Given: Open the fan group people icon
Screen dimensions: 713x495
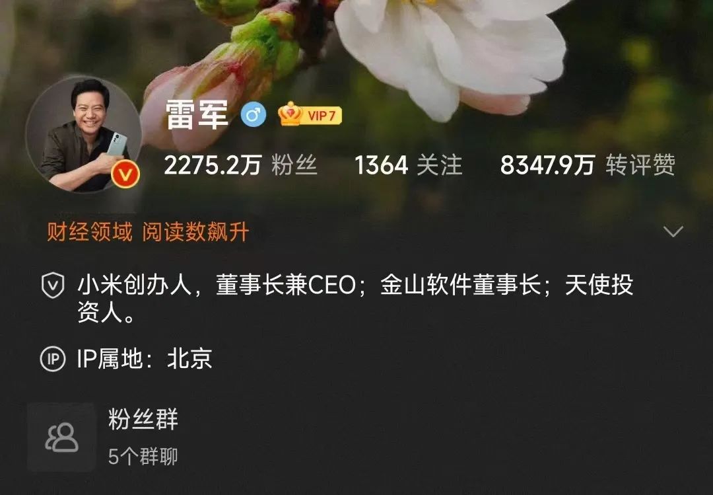Looking at the screenshot, I should 62,437.
